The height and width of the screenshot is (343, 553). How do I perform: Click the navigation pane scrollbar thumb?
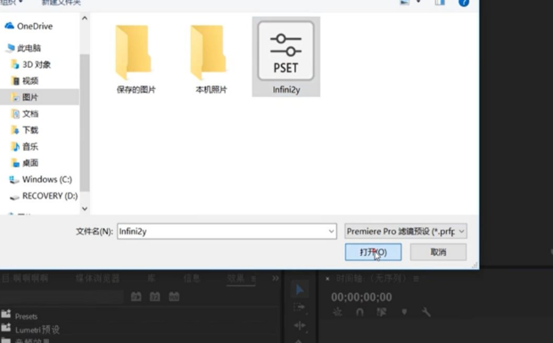point(85,123)
